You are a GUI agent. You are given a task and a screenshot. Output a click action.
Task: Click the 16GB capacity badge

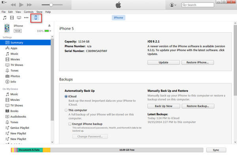(x=18, y=31)
